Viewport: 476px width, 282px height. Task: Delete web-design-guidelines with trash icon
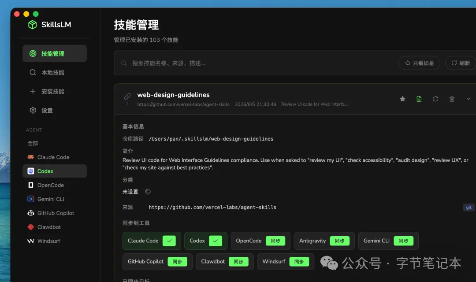(452, 99)
